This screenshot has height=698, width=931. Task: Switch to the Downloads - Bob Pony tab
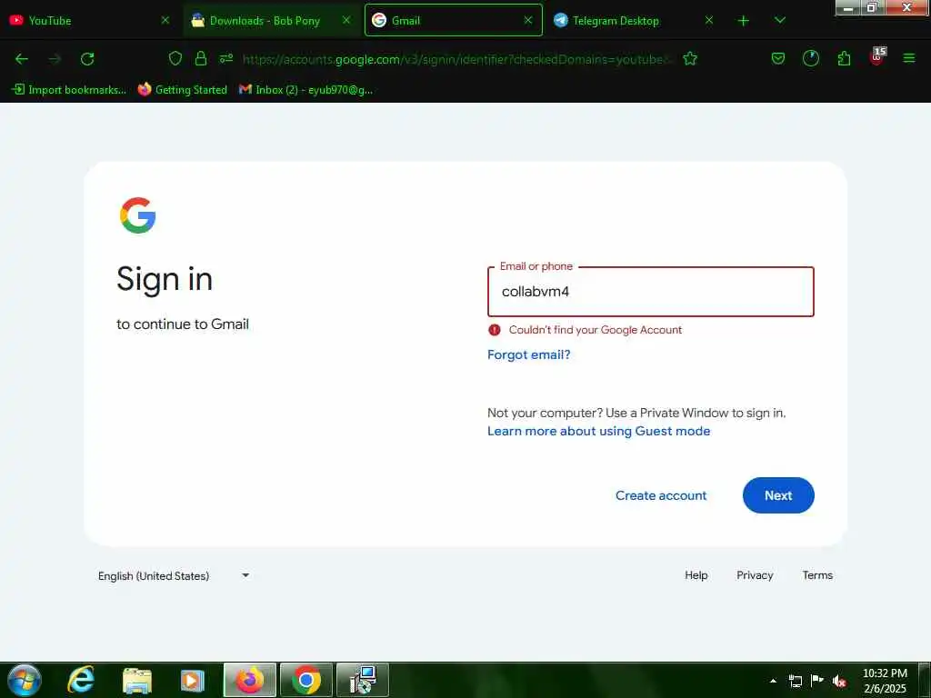pos(271,20)
